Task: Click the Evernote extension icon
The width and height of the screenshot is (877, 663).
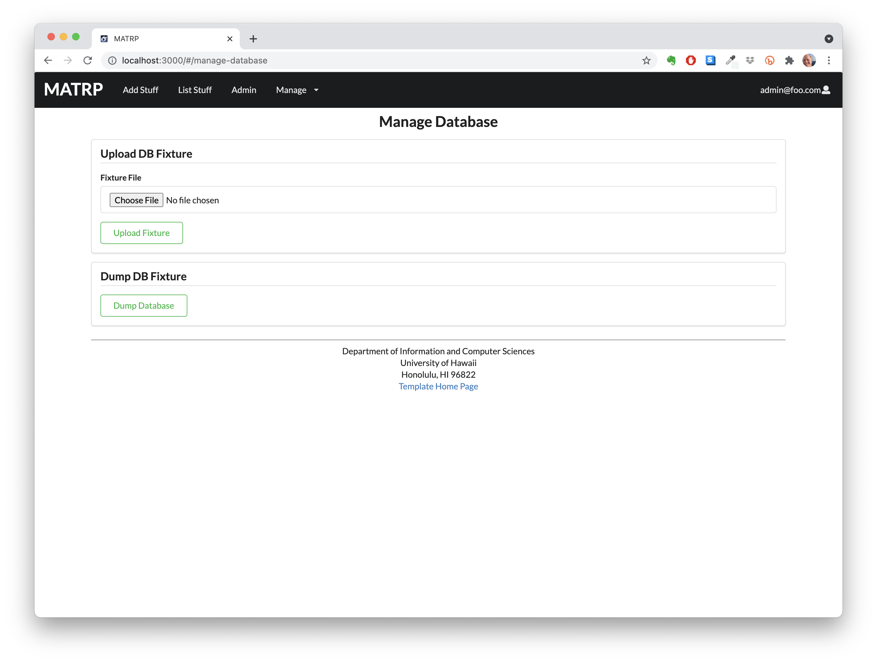Action: [x=671, y=61]
